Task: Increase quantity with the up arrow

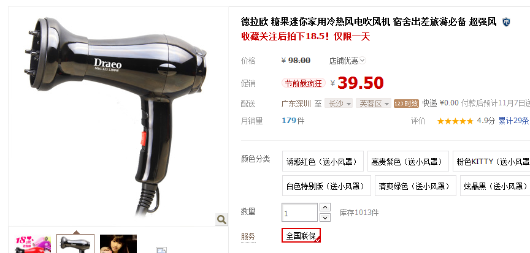Action: tap(325, 207)
